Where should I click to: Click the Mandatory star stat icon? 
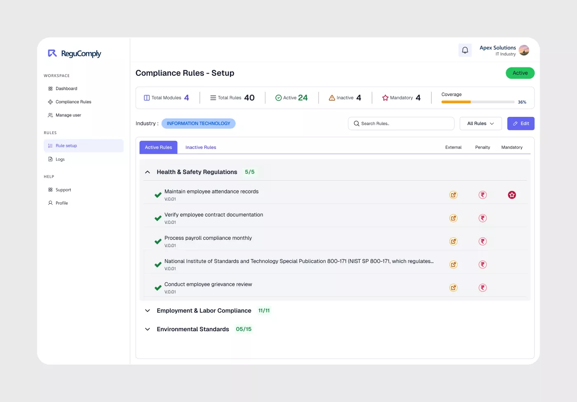click(x=385, y=98)
